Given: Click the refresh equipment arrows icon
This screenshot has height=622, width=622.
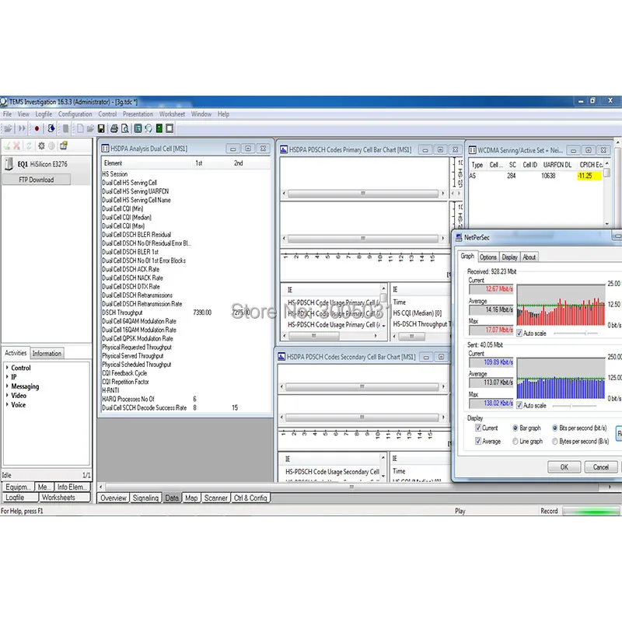Looking at the screenshot, I should click(29, 146).
